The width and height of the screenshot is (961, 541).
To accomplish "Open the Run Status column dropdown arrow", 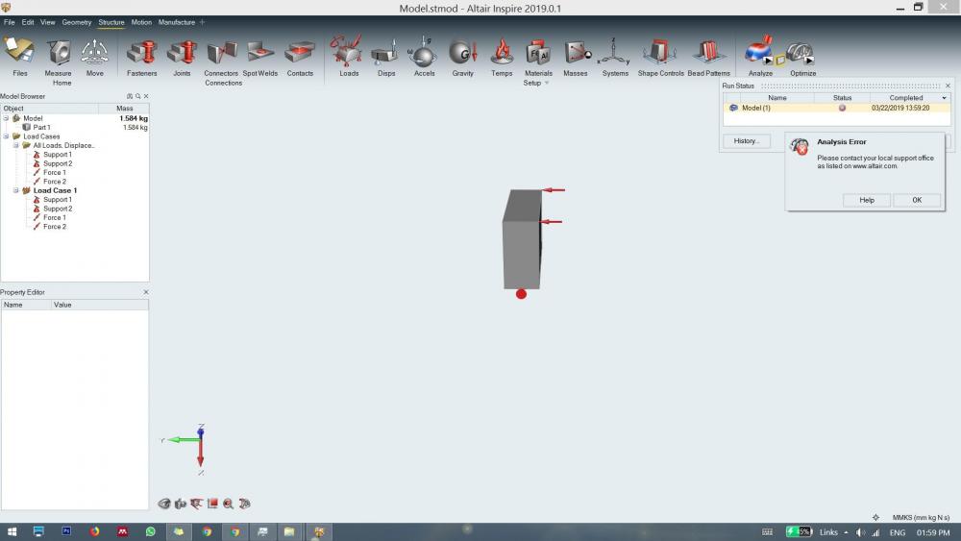I will tap(944, 98).
